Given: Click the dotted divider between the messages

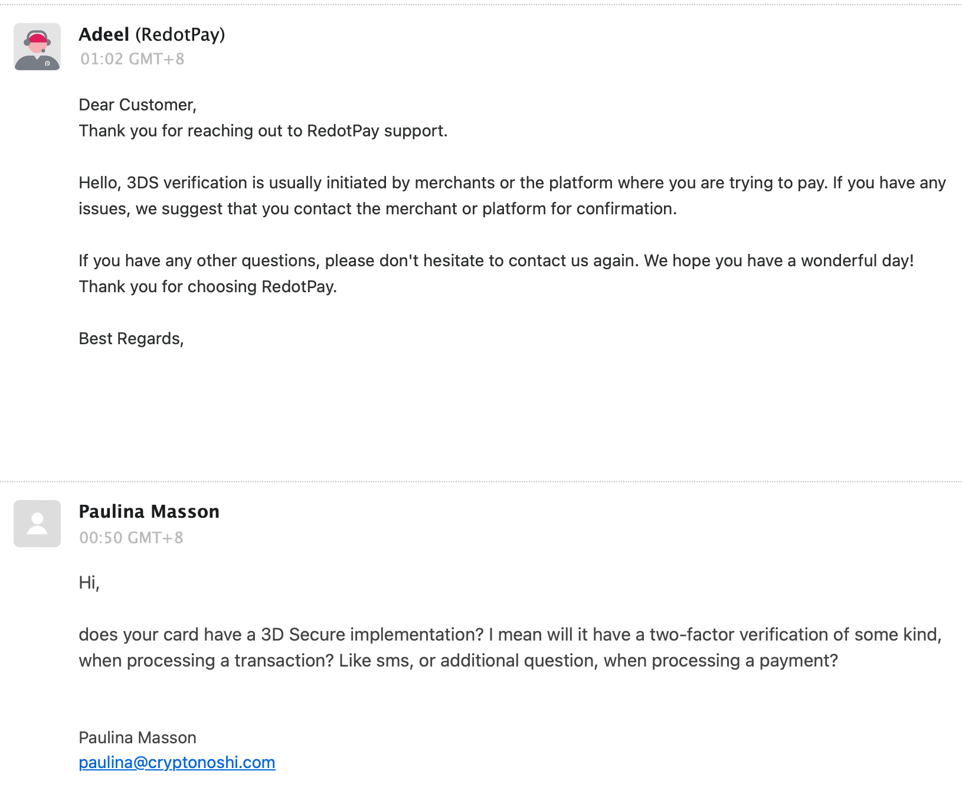Looking at the screenshot, I should [481, 482].
